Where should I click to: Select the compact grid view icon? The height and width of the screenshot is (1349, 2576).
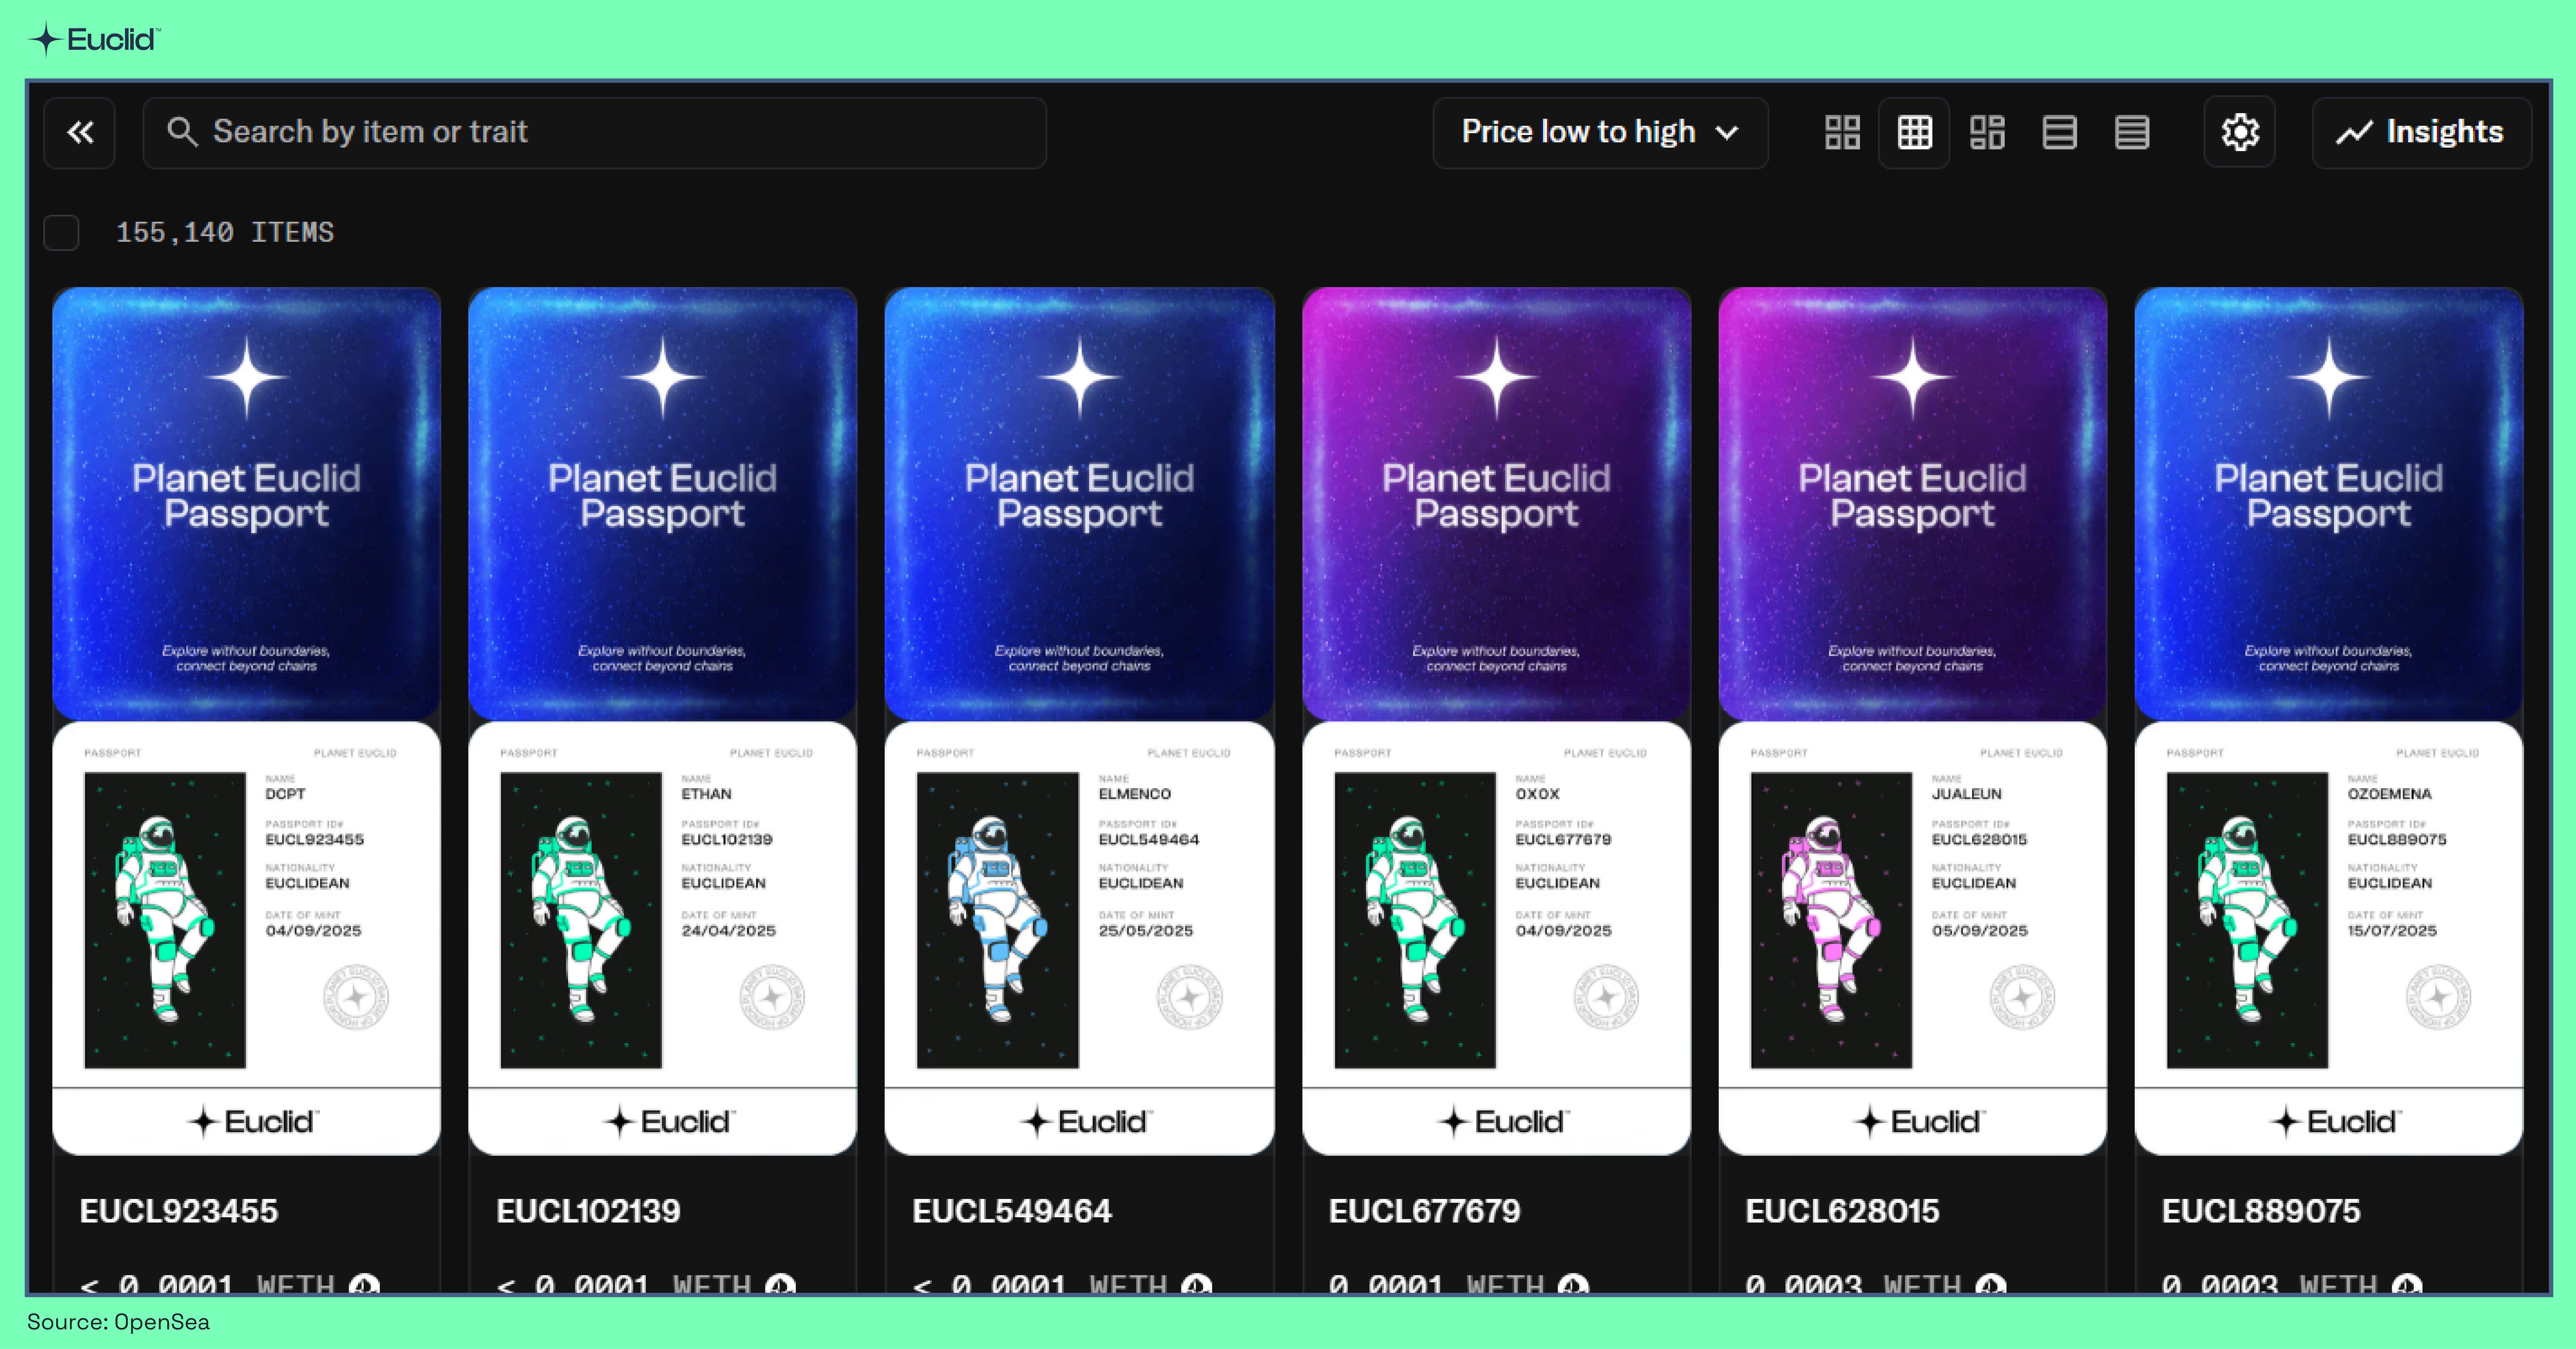[x=1914, y=132]
